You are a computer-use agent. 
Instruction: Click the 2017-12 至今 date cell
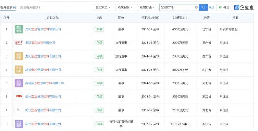coord(150,29)
